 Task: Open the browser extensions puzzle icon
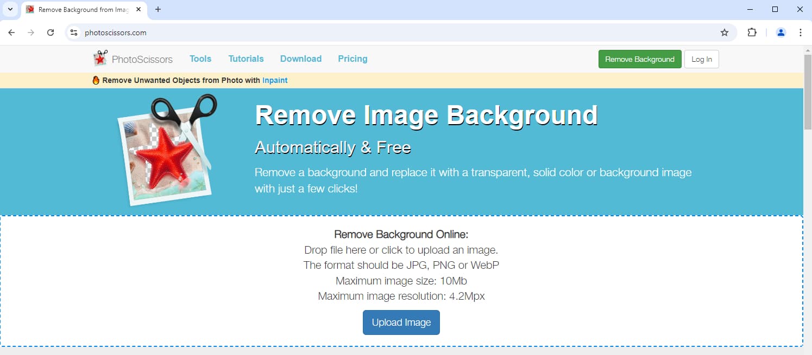[752, 32]
